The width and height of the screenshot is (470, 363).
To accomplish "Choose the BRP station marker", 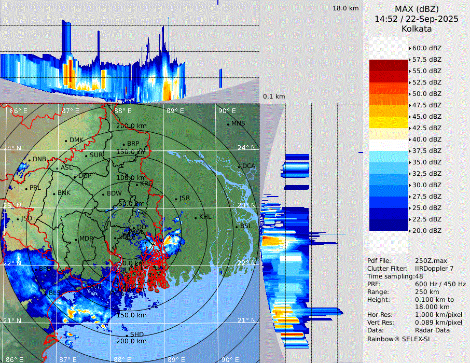I will click(x=123, y=145).
